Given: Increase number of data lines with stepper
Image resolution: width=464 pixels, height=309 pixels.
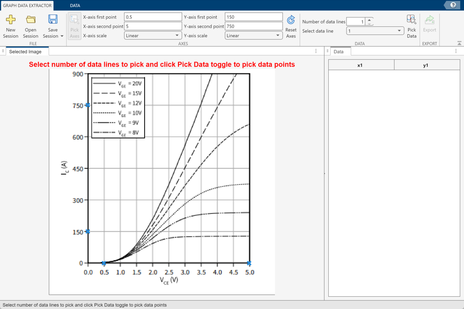Looking at the screenshot, I should (370, 19).
